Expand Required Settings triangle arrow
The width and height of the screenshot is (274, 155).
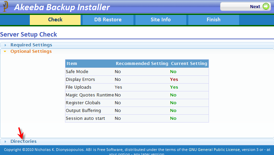coord(5,45)
